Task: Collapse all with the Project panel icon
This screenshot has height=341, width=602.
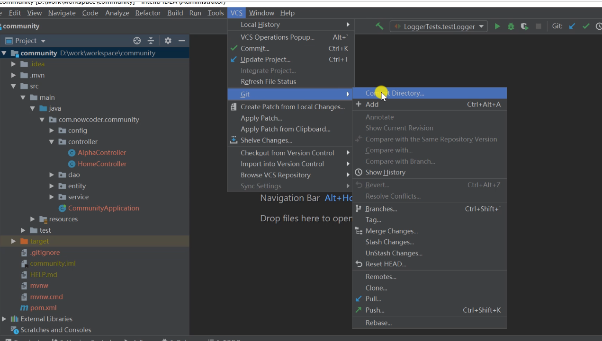Action: point(151,41)
